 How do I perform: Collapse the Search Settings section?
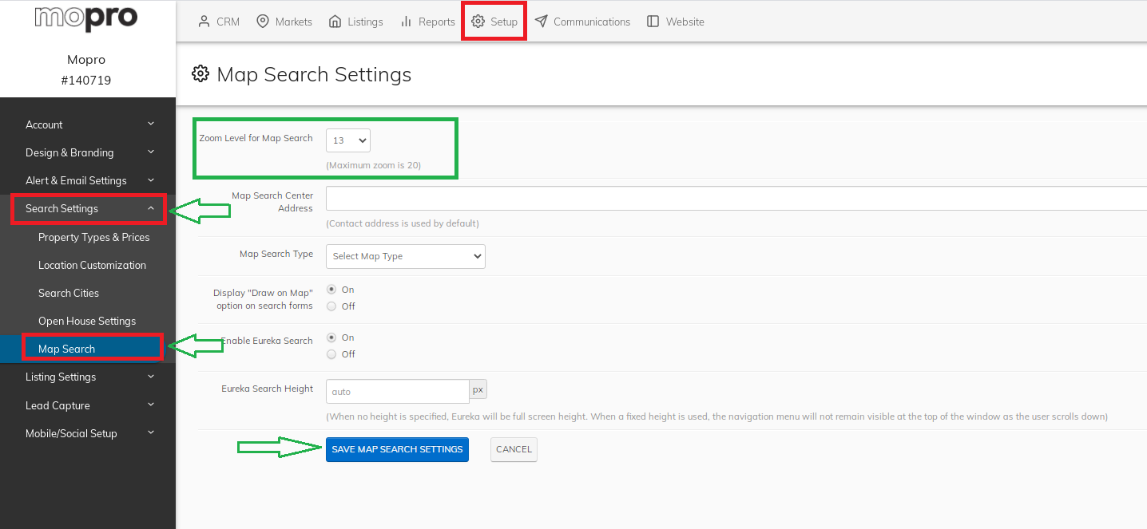[x=88, y=208]
